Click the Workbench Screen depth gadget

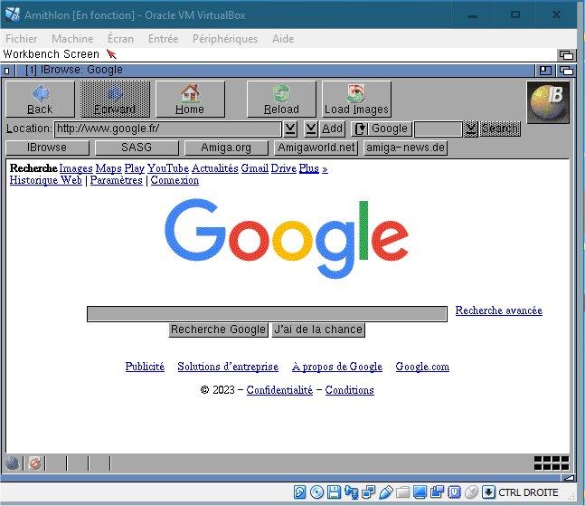tap(566, 55)
